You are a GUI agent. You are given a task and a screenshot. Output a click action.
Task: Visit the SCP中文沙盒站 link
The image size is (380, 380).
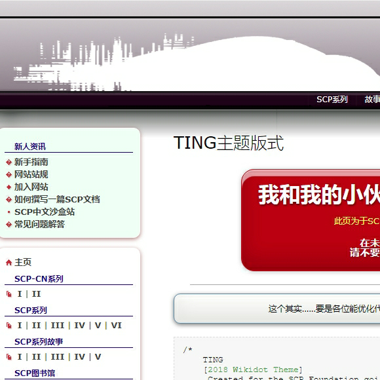tap(45, 212)
